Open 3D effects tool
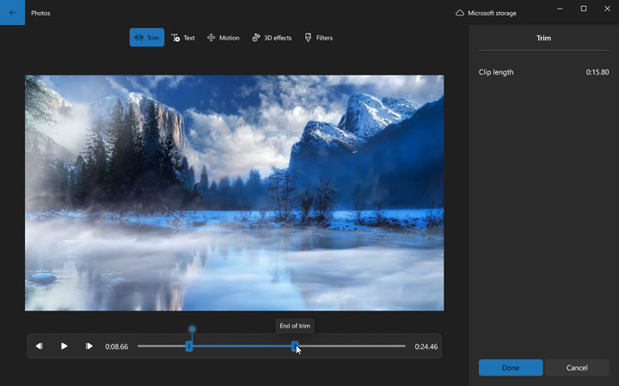Image resolution: width=619 pixels, height=386 pixels. click(272, 38)
